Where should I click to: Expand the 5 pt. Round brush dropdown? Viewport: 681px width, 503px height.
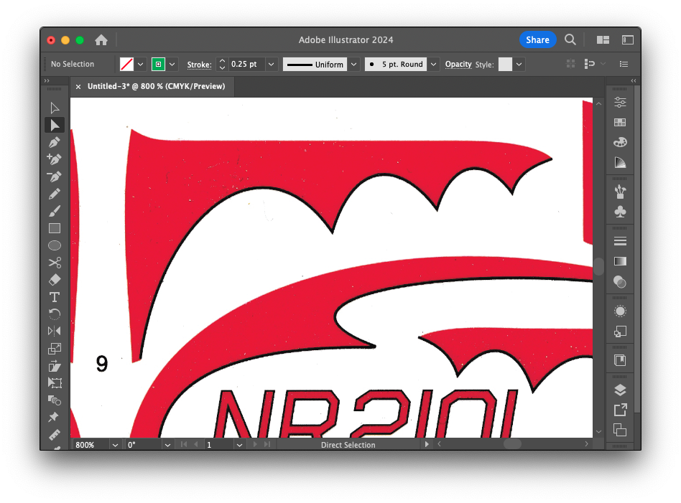(x=433, y=65)
